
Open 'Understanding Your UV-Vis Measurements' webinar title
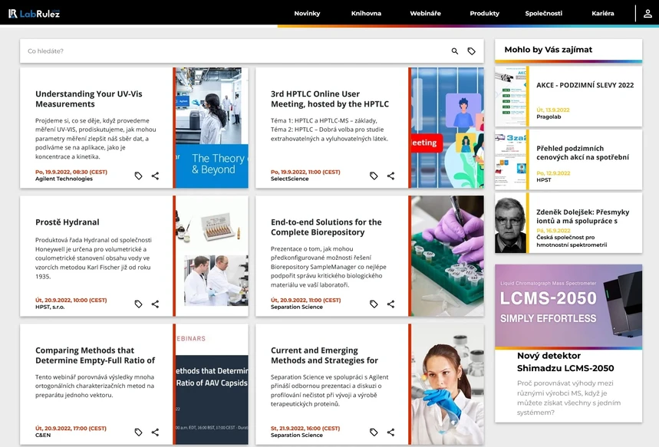click(89, 99)
